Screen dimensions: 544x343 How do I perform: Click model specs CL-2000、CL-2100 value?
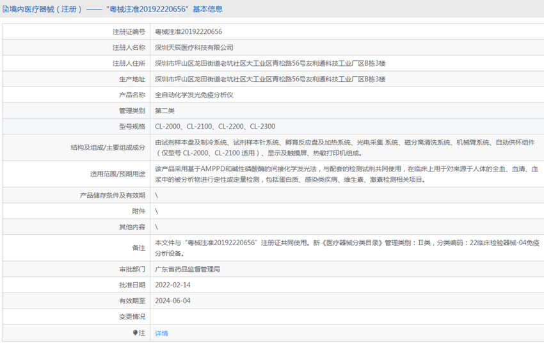coord(215,127)
